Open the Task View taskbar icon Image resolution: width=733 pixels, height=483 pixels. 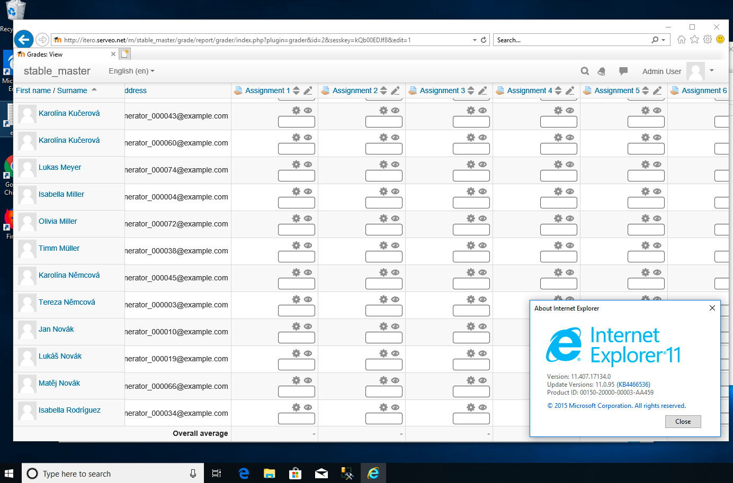[x=216, y=473]
